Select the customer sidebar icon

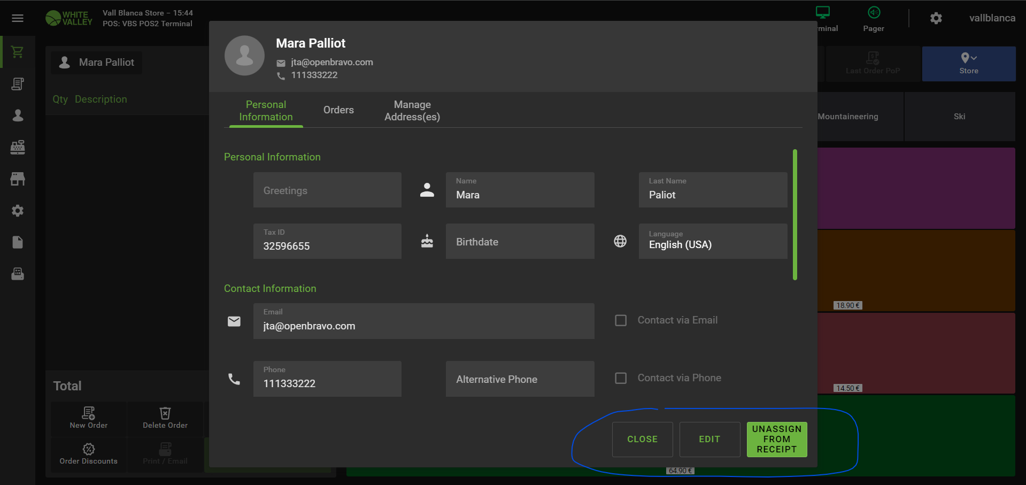[18, 116]
